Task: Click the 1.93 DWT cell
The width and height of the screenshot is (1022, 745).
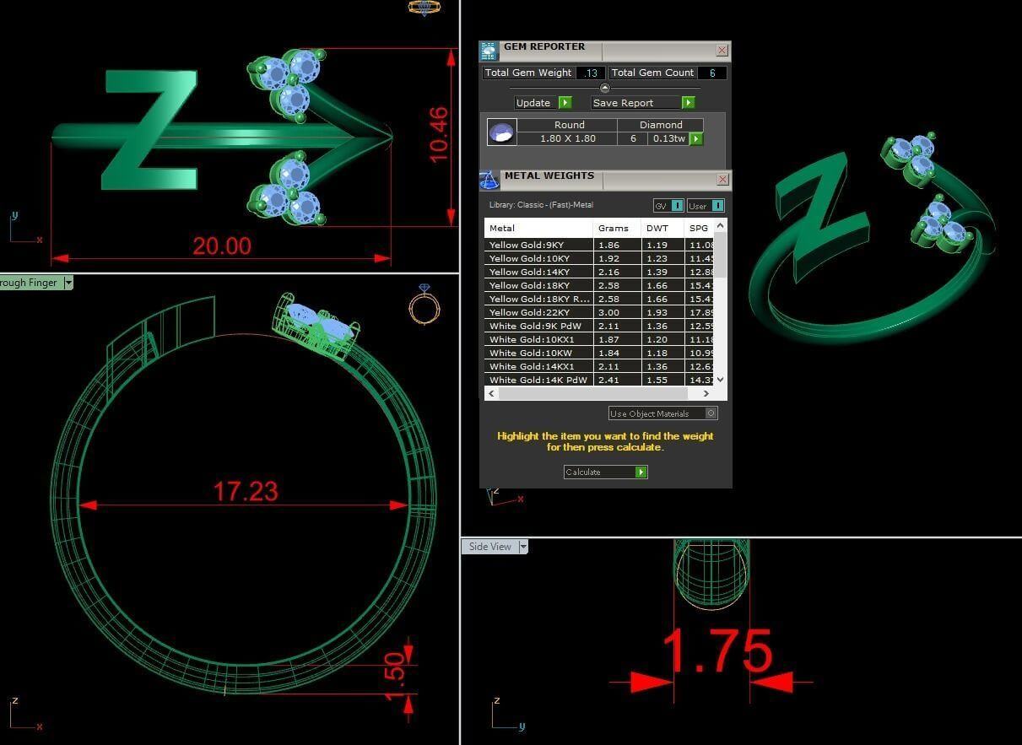Action: [663, 313]
